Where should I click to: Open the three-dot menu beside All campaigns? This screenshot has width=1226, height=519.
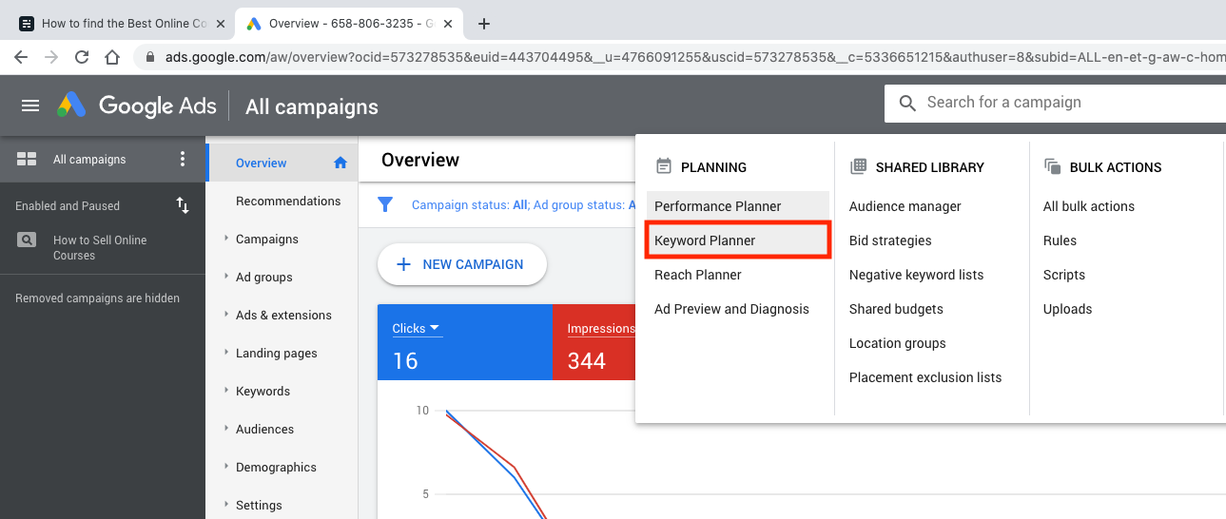[183, 160]
